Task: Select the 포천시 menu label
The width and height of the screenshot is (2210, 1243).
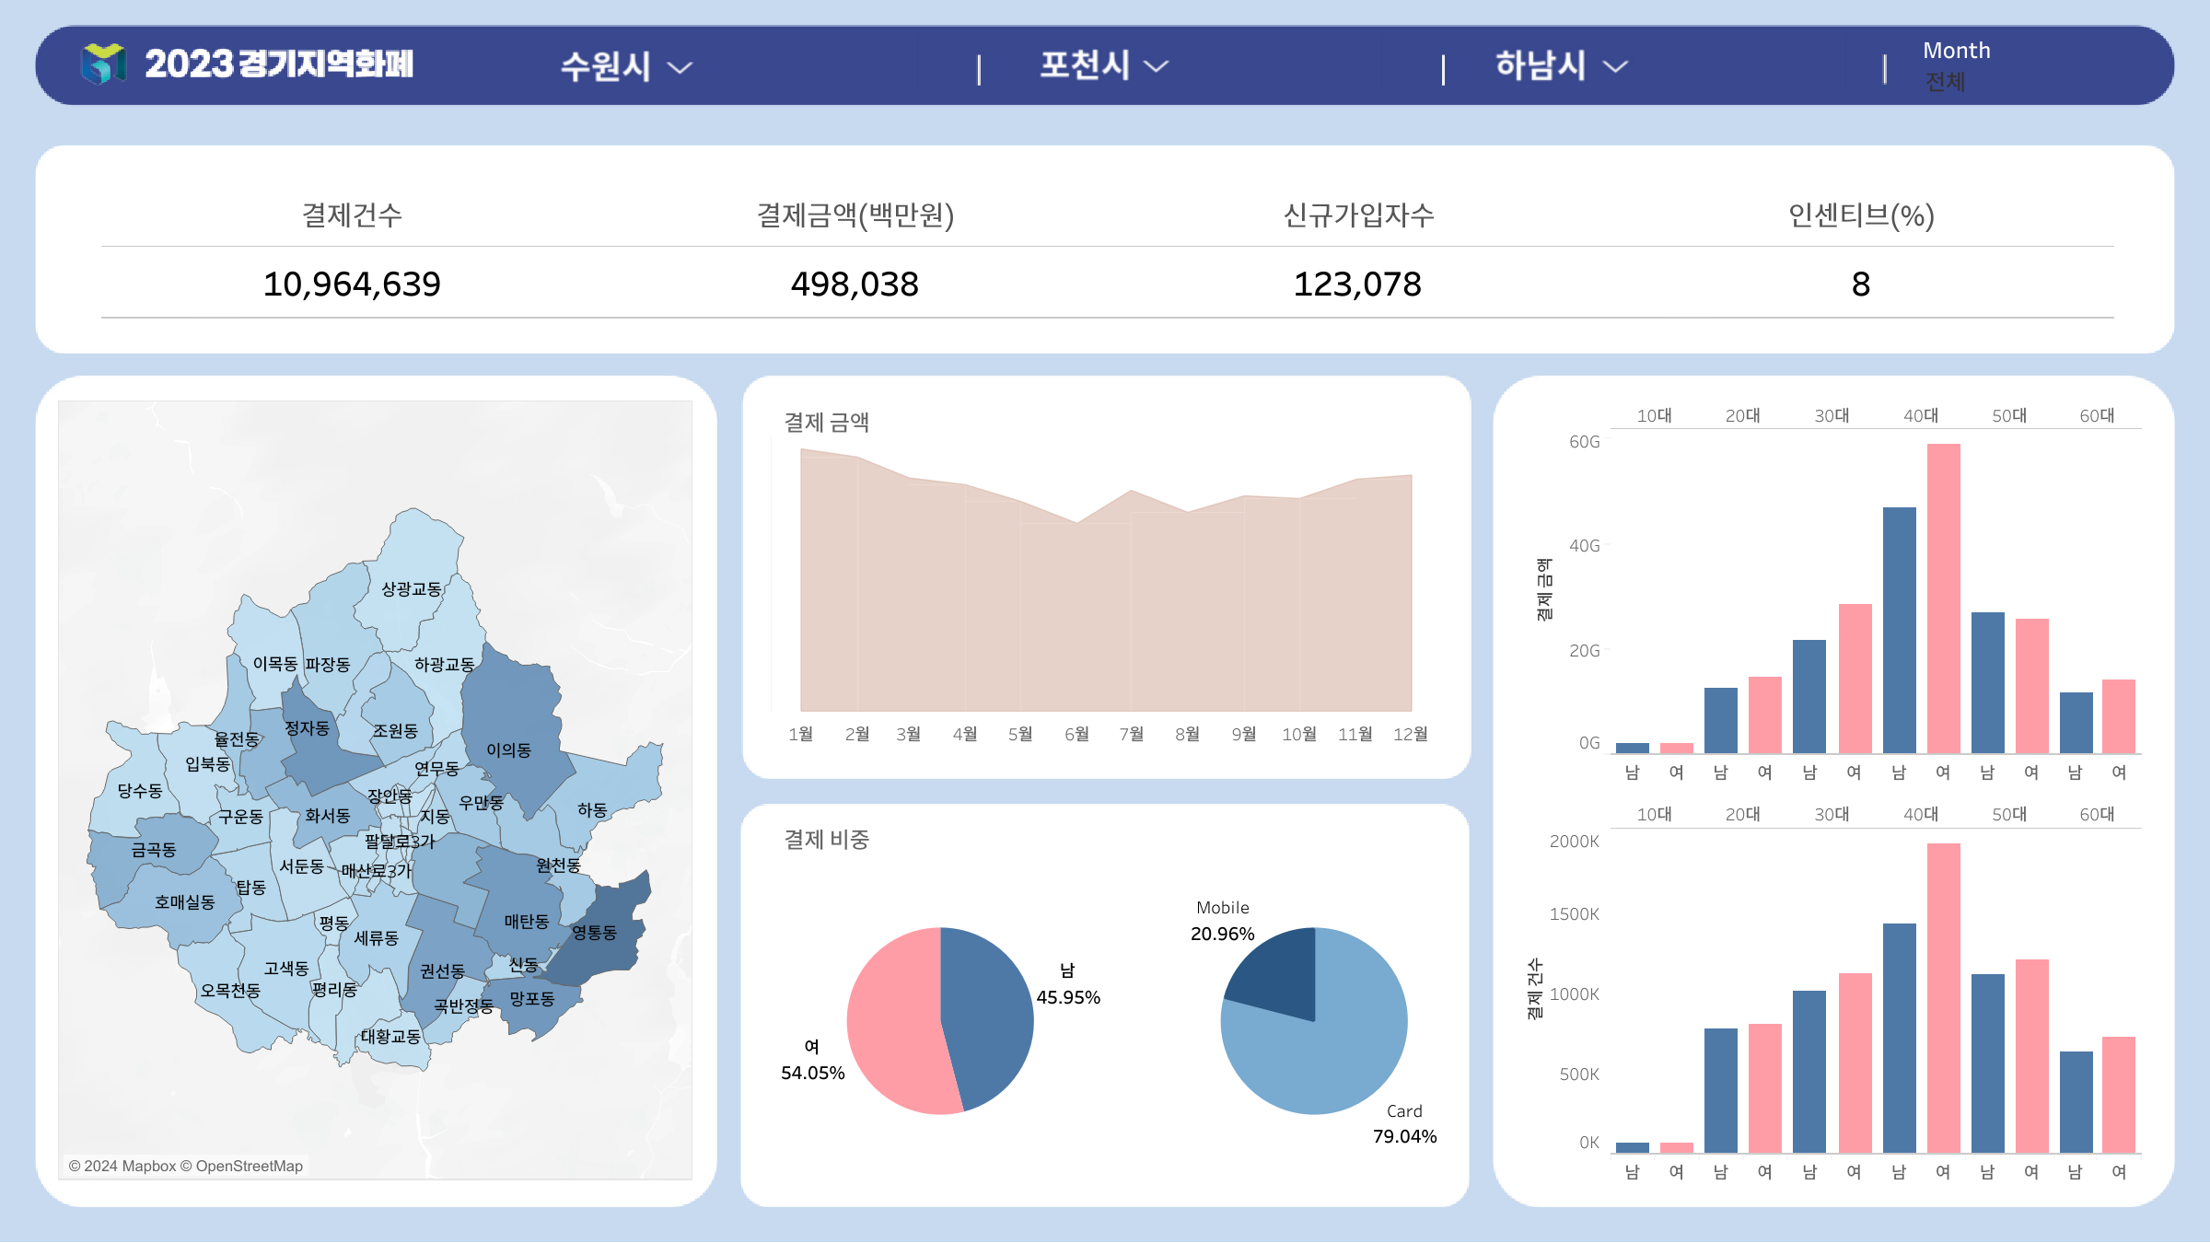Action: [x=1084, y=65]
